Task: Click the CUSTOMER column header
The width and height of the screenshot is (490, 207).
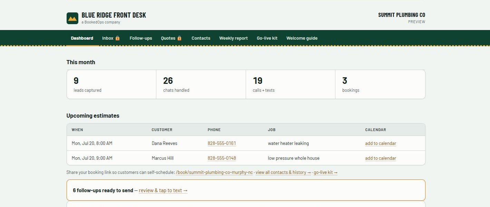Action: pyautogui.click(x=162, y=130)
